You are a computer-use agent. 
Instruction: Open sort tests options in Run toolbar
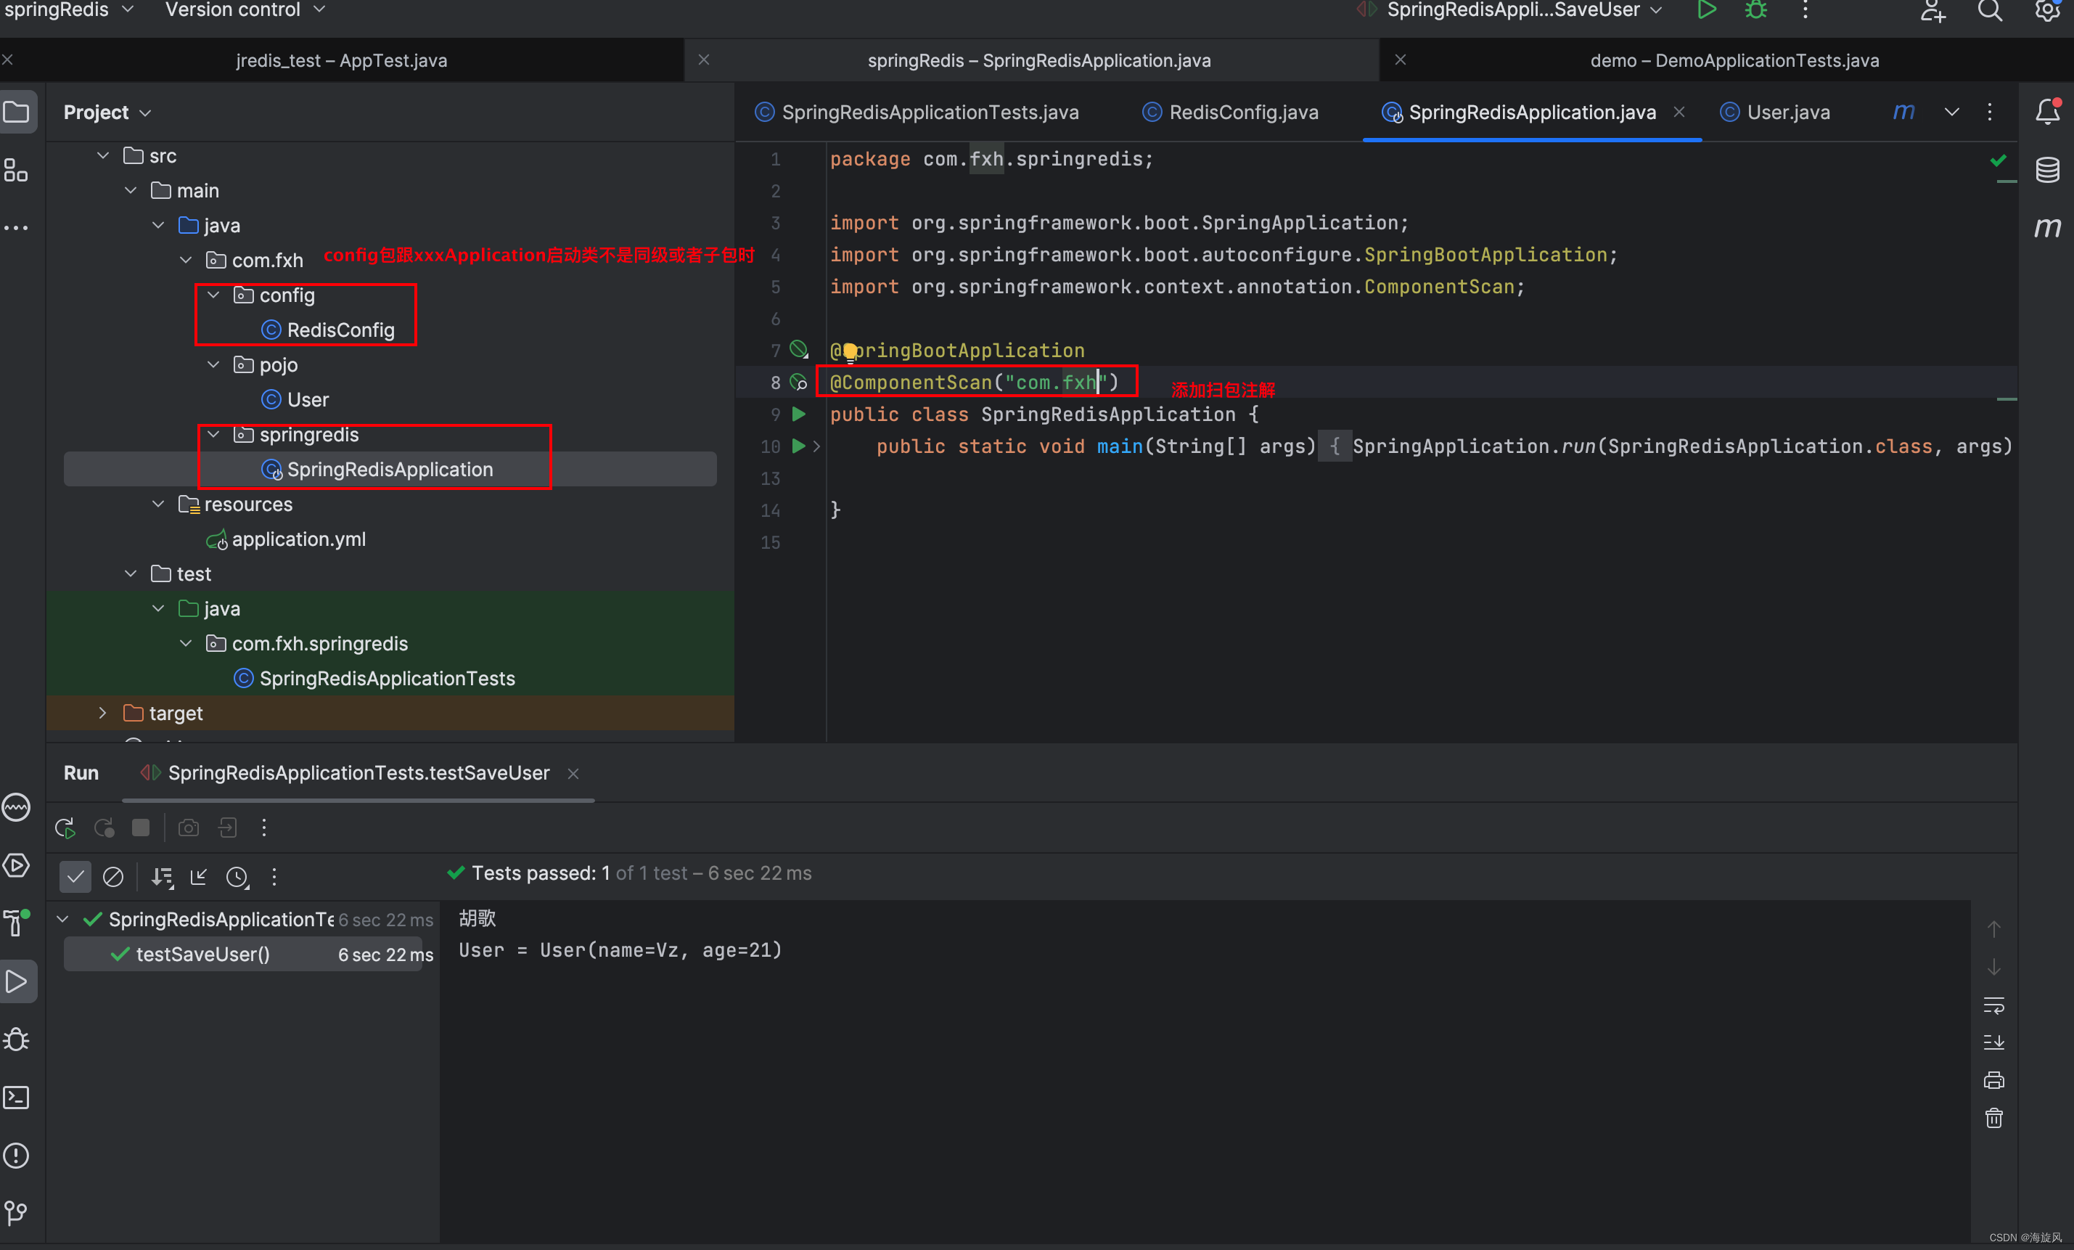(162, 876)
